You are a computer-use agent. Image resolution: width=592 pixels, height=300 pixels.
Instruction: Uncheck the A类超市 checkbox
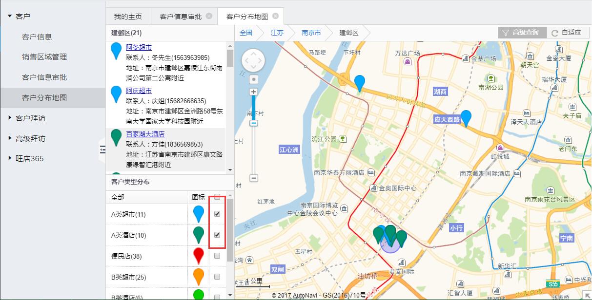click(x=217, y=214)
